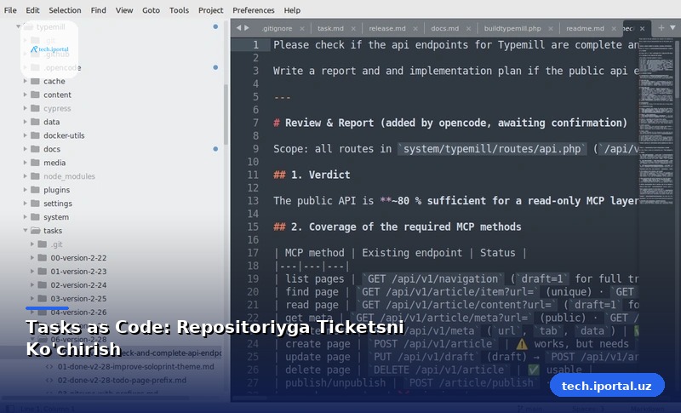Expand the plugins folder
681x413 pixels.
coord(26,190)
